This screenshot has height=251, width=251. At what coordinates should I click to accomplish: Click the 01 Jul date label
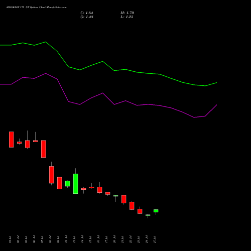click(x=10, y=239)
